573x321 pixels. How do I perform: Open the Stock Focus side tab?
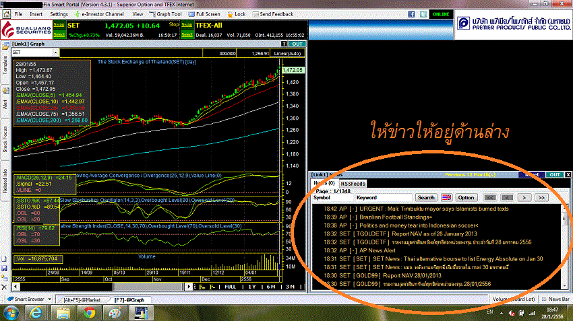5,139
